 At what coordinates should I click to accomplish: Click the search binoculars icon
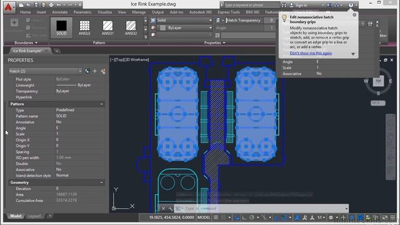click(x=284, y=5)
